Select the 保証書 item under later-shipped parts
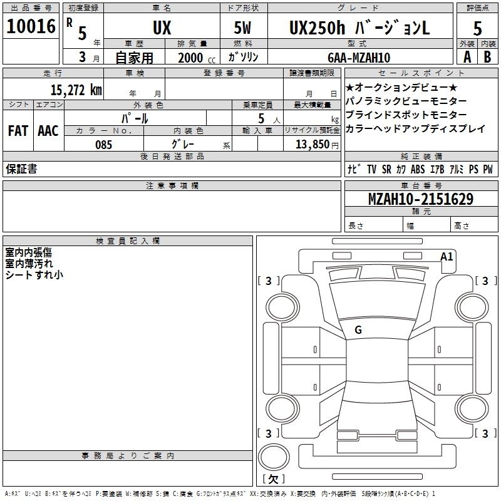501x501 pixels. 21,169
